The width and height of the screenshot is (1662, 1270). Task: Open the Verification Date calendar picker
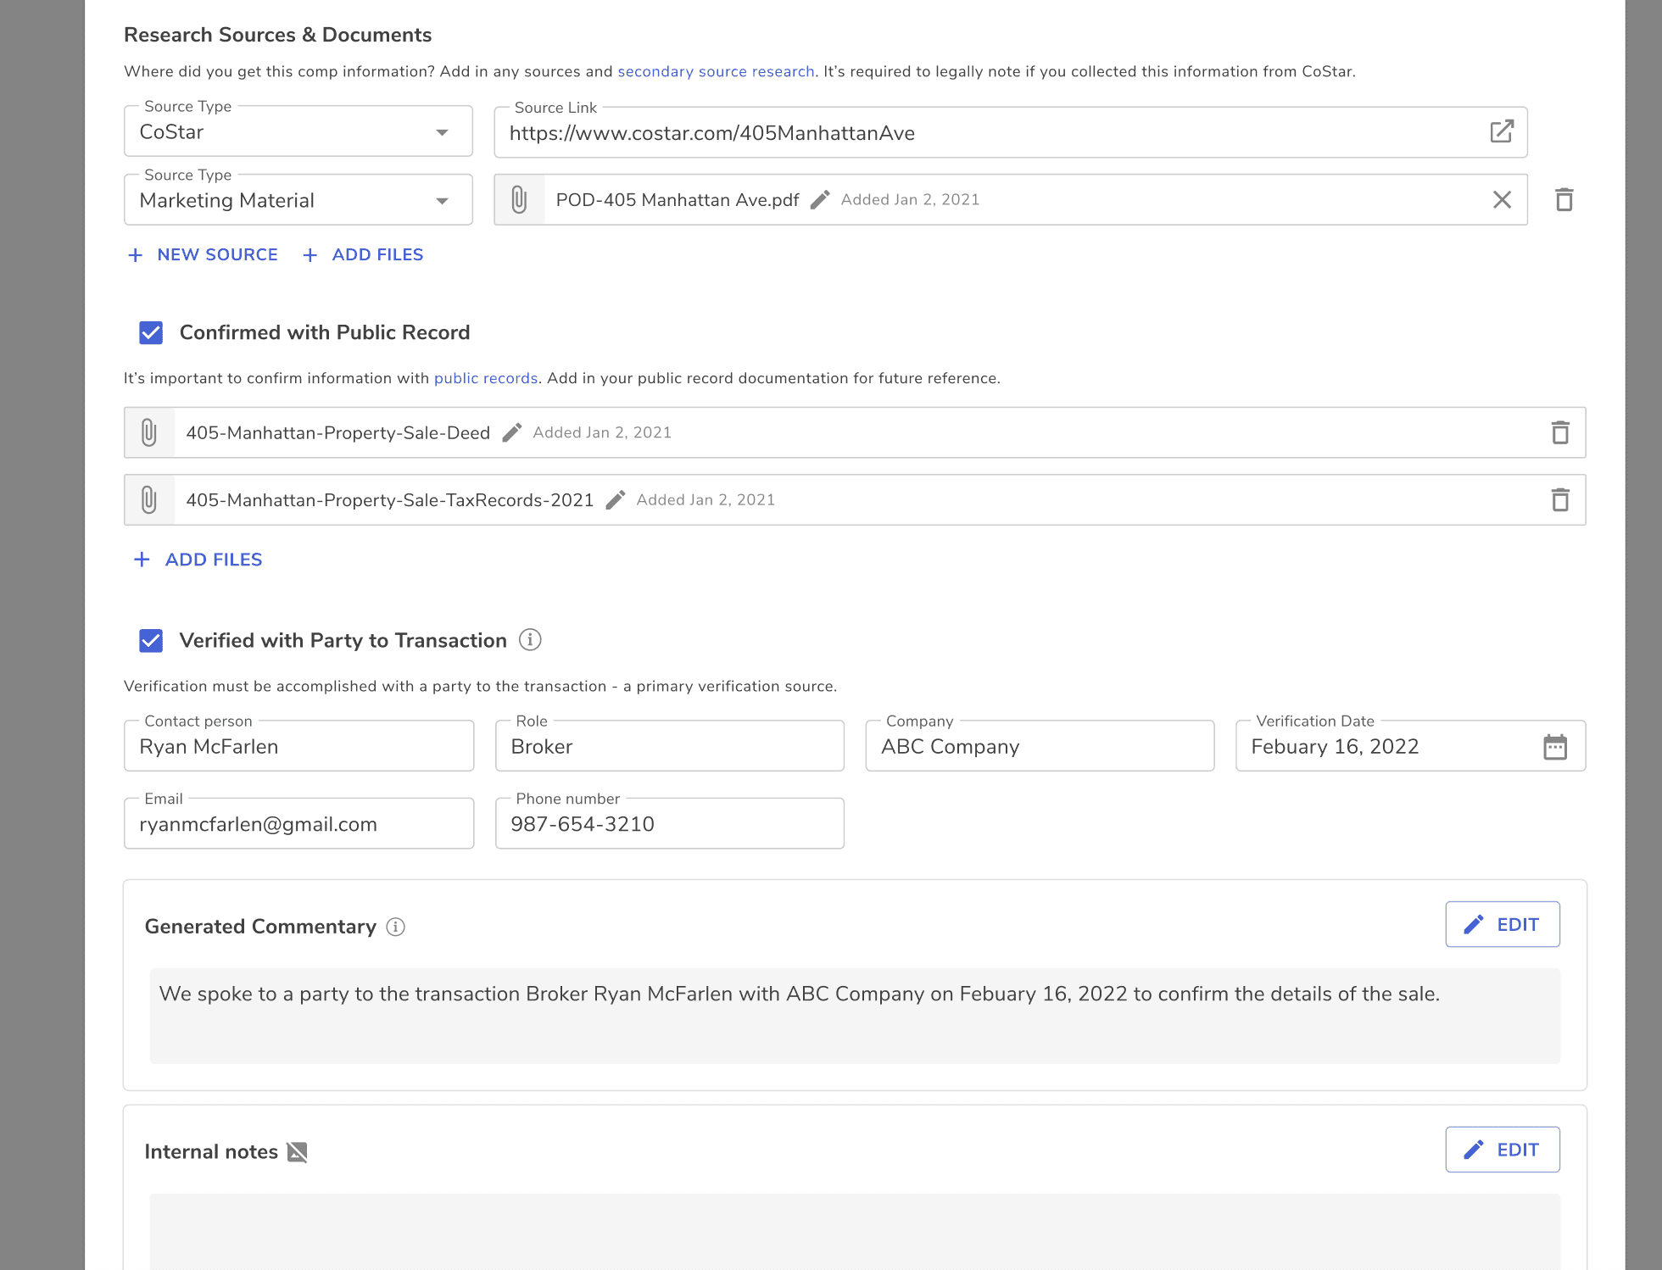(x=1554, y=746)
